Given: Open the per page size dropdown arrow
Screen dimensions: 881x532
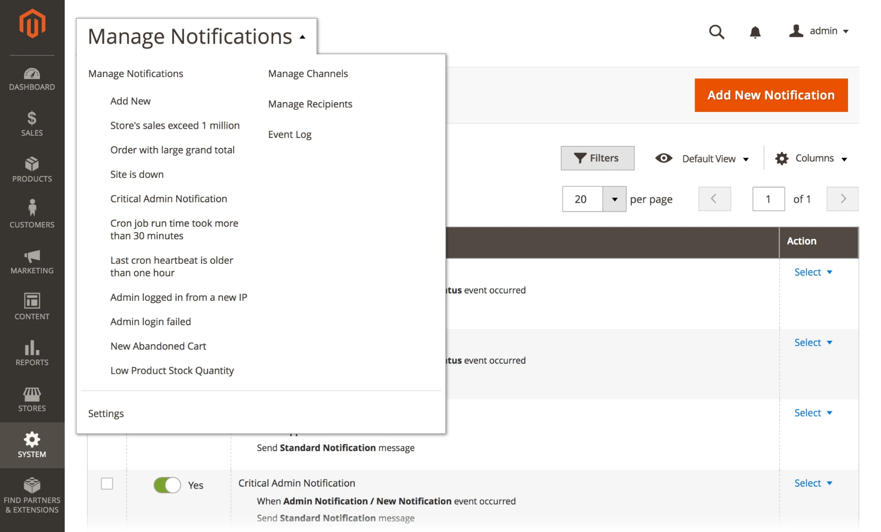Looking at the screenshot, I should pyautogui.click(x=614, y=199).
